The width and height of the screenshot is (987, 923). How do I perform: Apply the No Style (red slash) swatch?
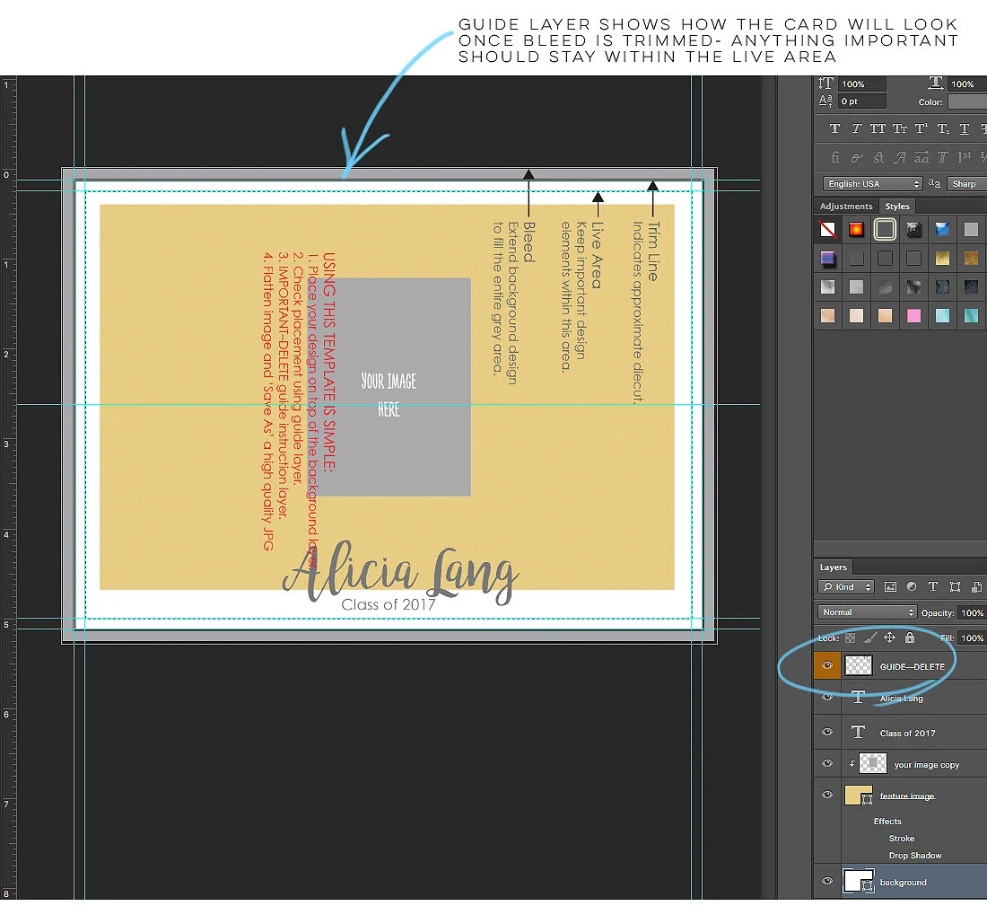click(x=828, y=229)
